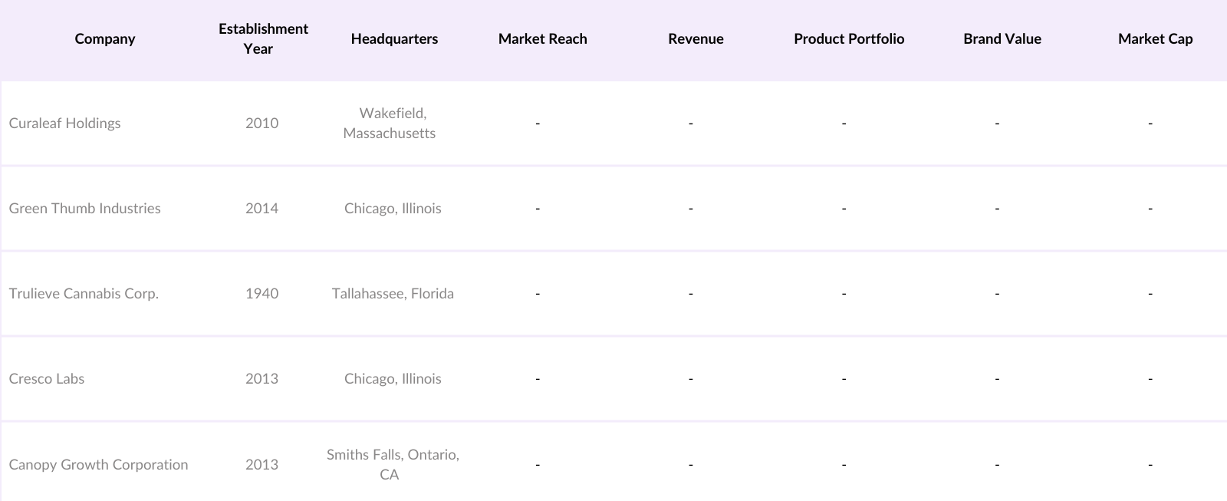Click Canopy Growth's Revenue dash cell
This screenshot has height=501, width=1227.
691,465
